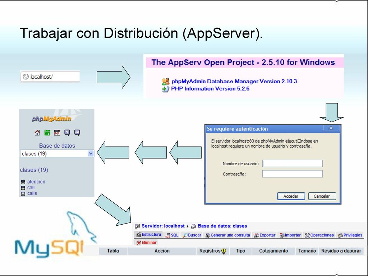
Task: Open phpMyAdmin home icon
Action: click(37, 133)
